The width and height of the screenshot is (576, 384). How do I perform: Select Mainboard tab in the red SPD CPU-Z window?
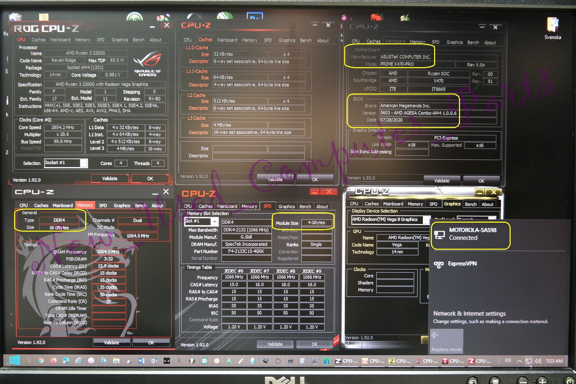click(227, 206)
